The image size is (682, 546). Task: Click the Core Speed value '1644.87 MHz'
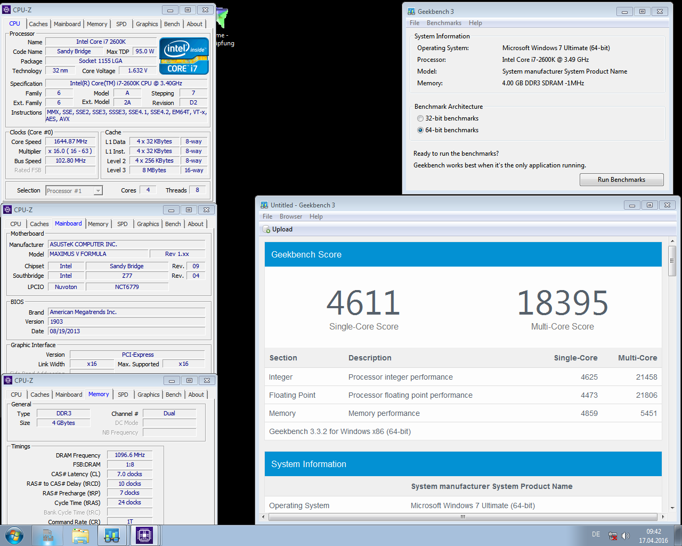pos(71,142)
